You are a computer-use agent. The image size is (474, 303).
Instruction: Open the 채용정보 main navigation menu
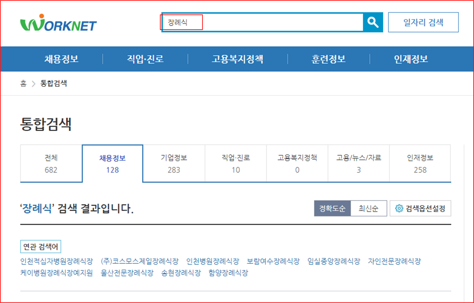(x=61, y=59)
